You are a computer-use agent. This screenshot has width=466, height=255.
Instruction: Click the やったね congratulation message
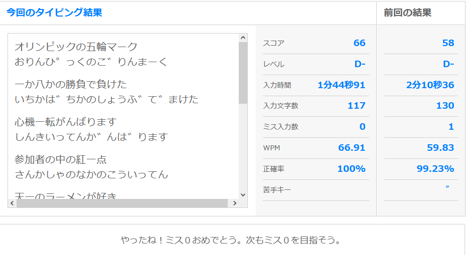(x=231, y=240)
